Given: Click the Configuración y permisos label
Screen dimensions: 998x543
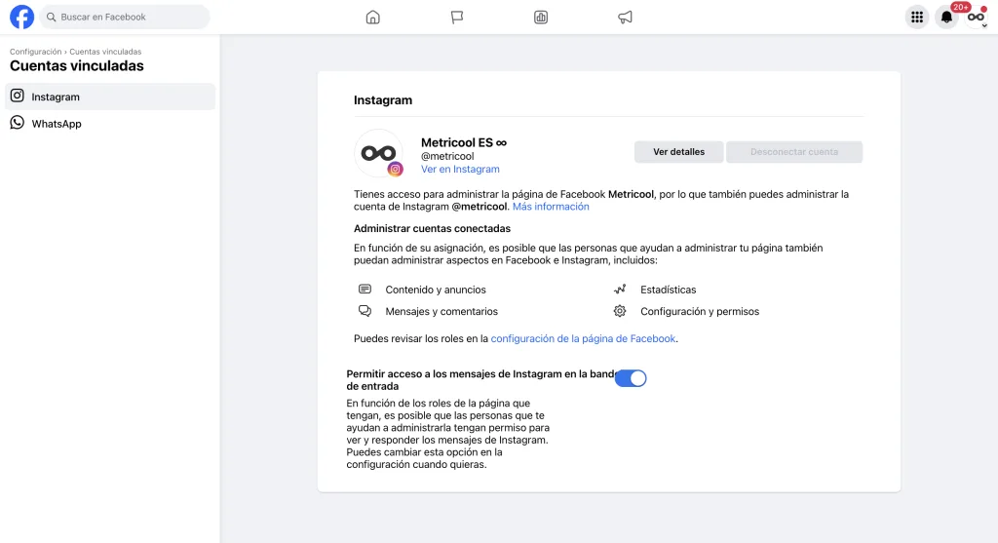Looking at the screenshot, I should pos(700,311).
